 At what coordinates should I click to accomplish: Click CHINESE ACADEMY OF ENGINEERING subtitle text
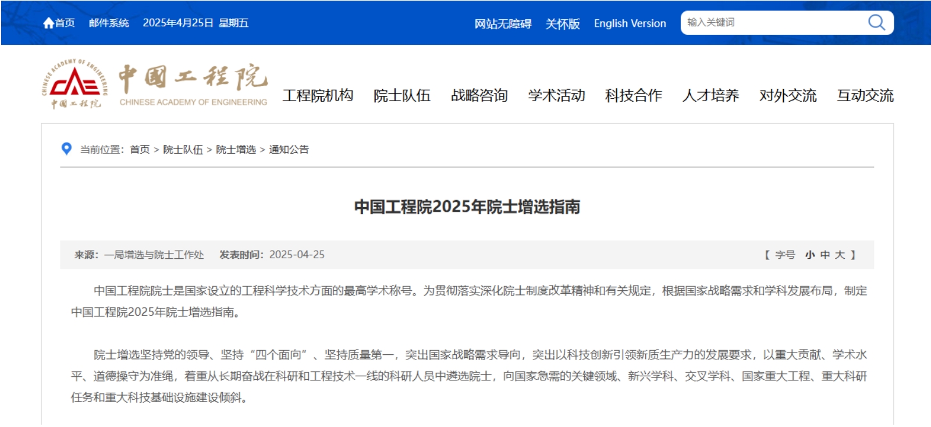tap(193, 102)
